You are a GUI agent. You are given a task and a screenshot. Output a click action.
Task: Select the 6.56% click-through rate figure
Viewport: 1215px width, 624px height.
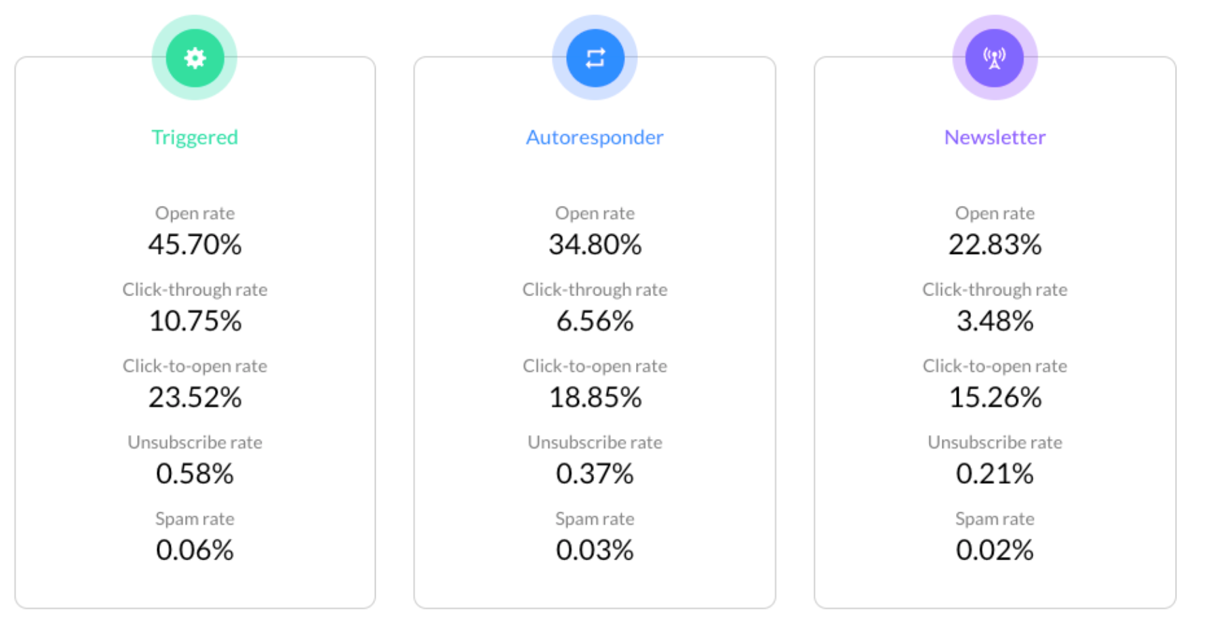(595, 321)
